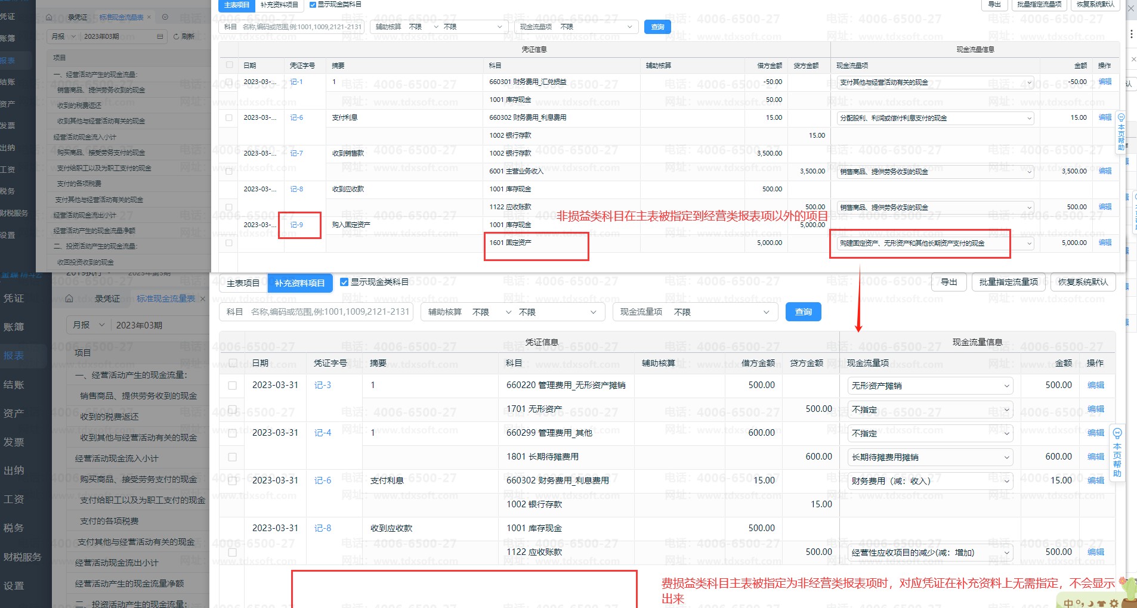Click the 刷新 refresh icon
Image resolution: width=1137 pixels, height=608 pixels.
177,36
